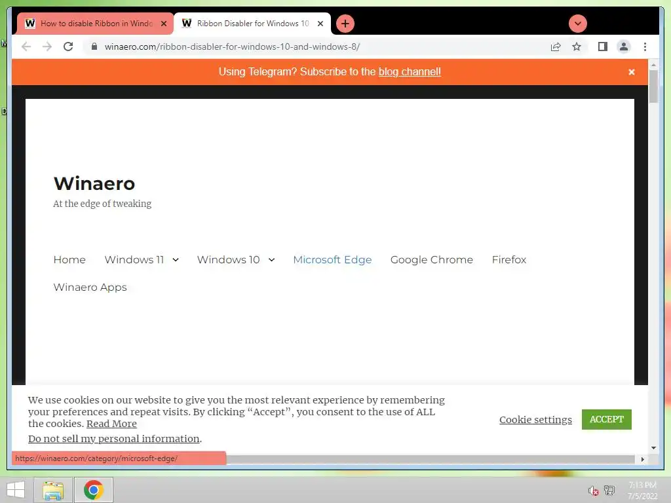Click the muted volume tray icon
The image size is (671, 503).
(x=593, y=491)
